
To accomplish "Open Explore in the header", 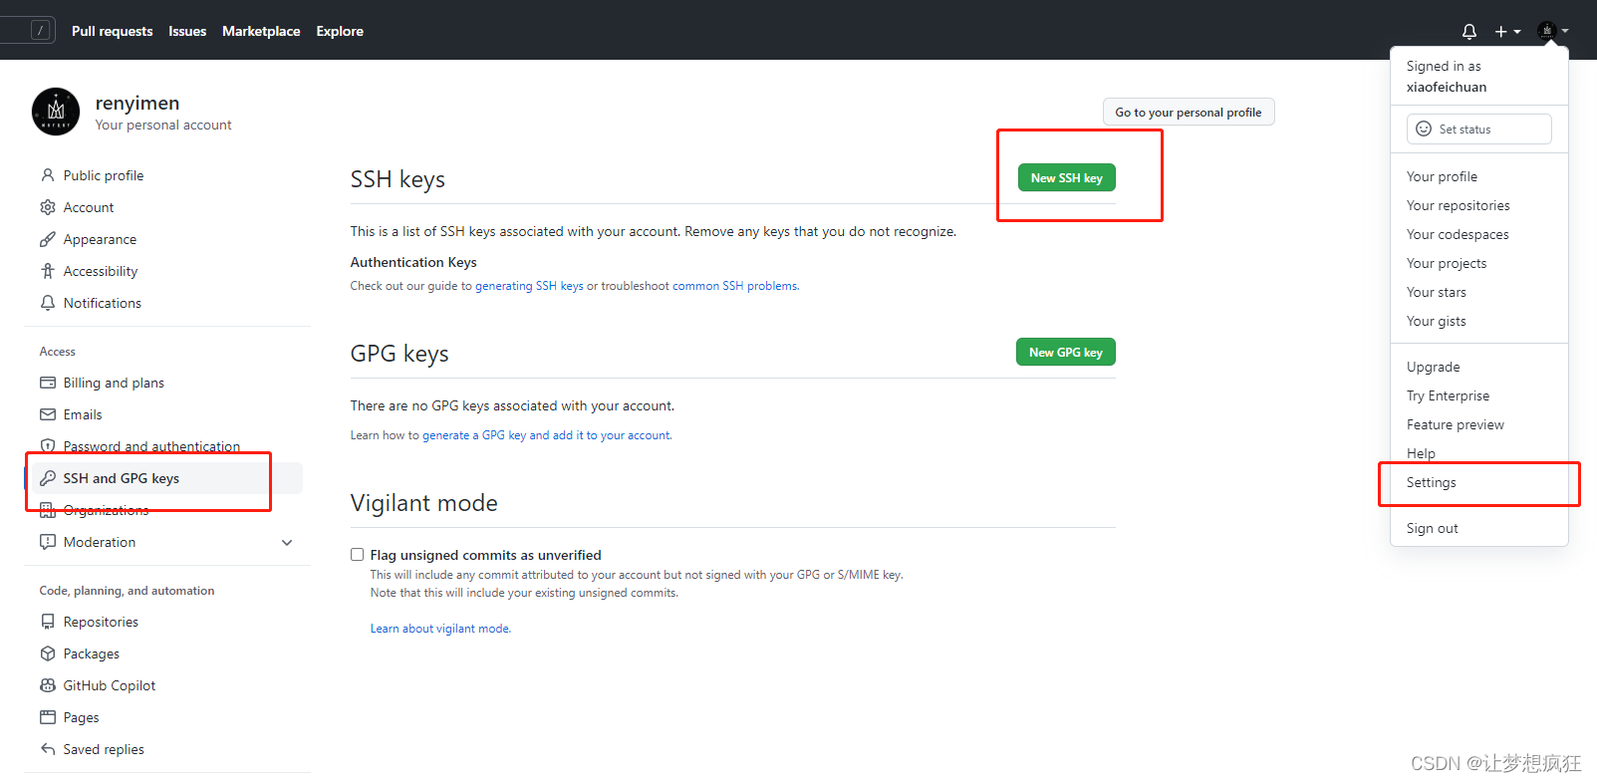I will point(340,31).
